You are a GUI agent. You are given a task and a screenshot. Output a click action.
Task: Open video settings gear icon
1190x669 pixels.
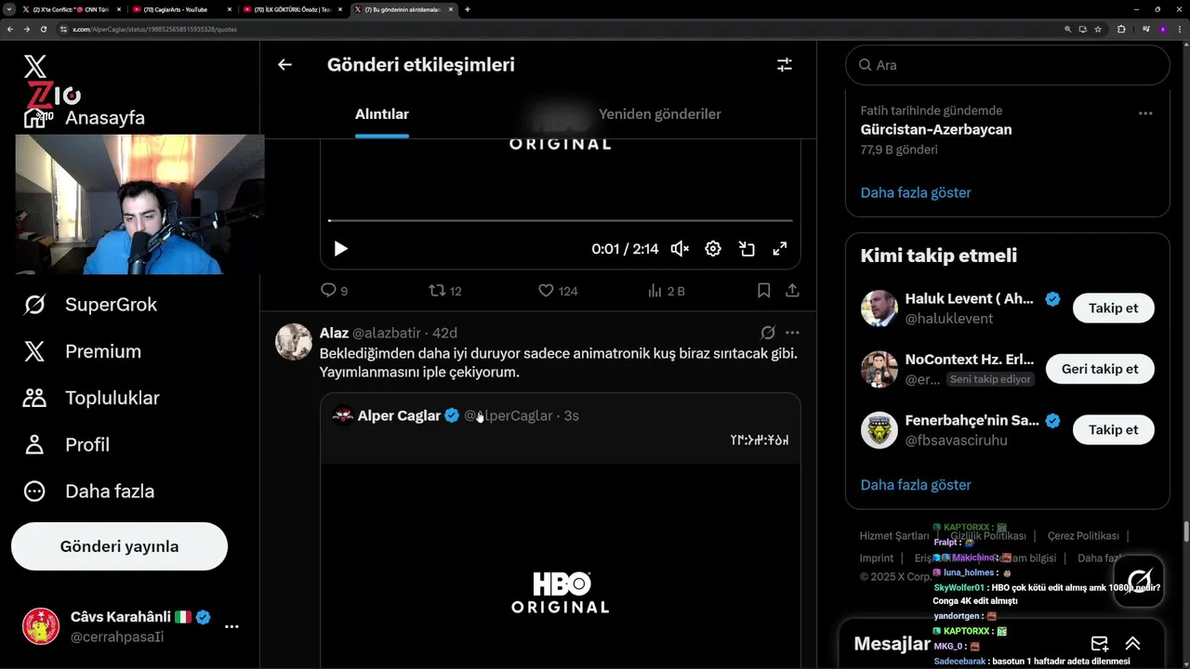[x=713, y=249]
